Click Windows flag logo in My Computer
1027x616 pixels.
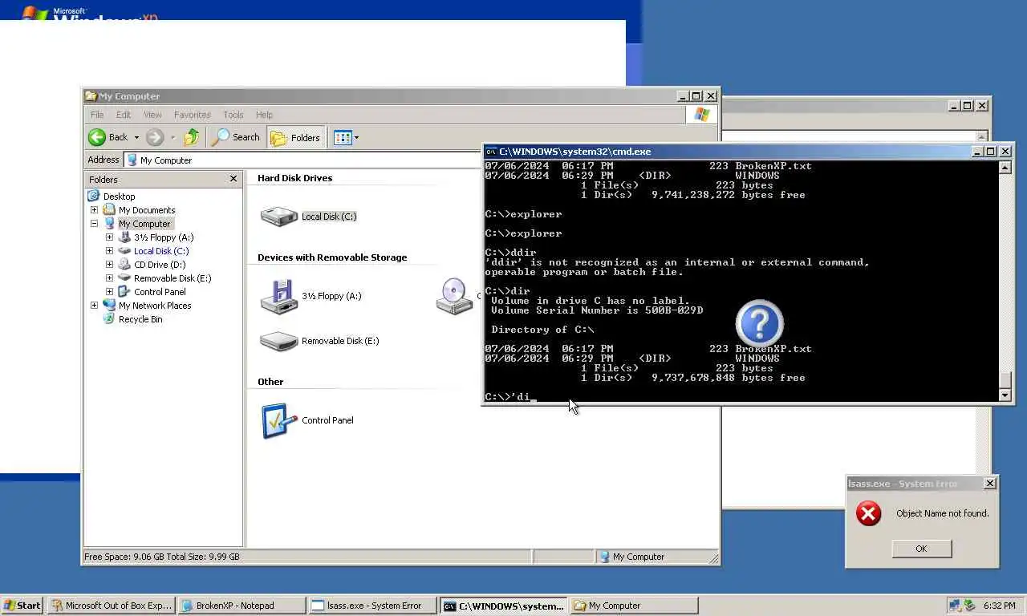click(x=702, y=115)
